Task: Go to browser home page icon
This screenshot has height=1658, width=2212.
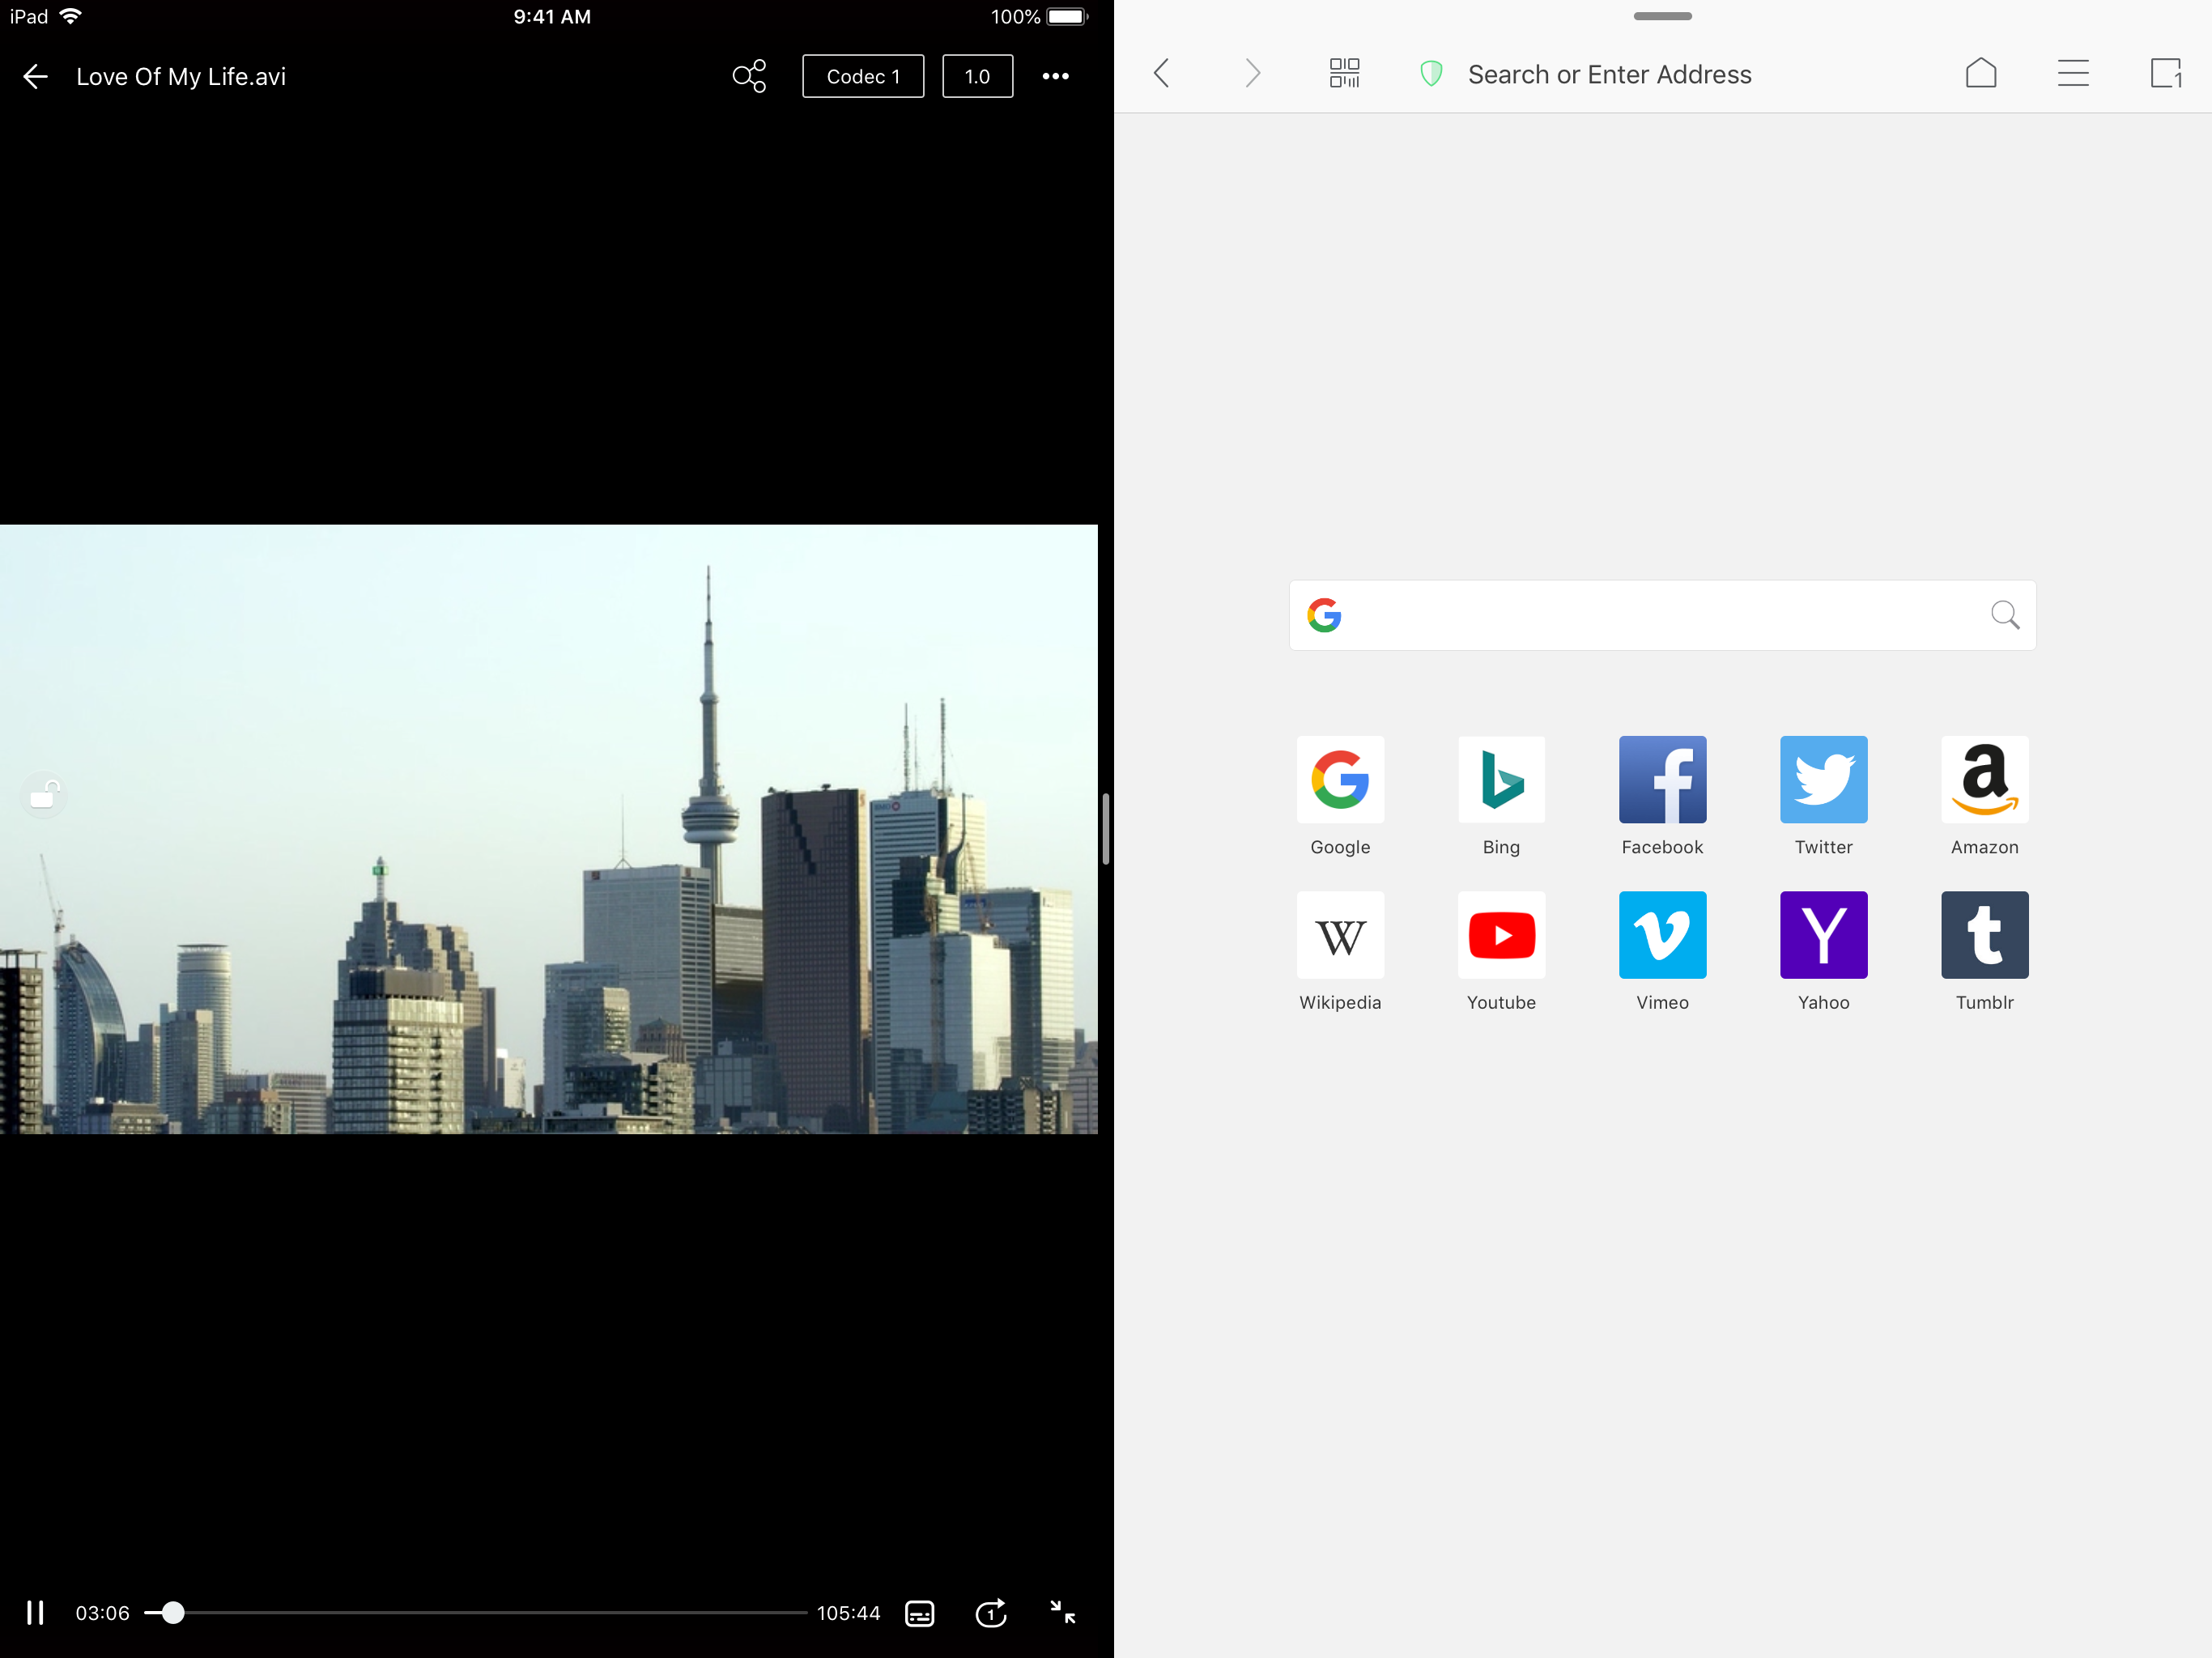Action: [1980, 73]
